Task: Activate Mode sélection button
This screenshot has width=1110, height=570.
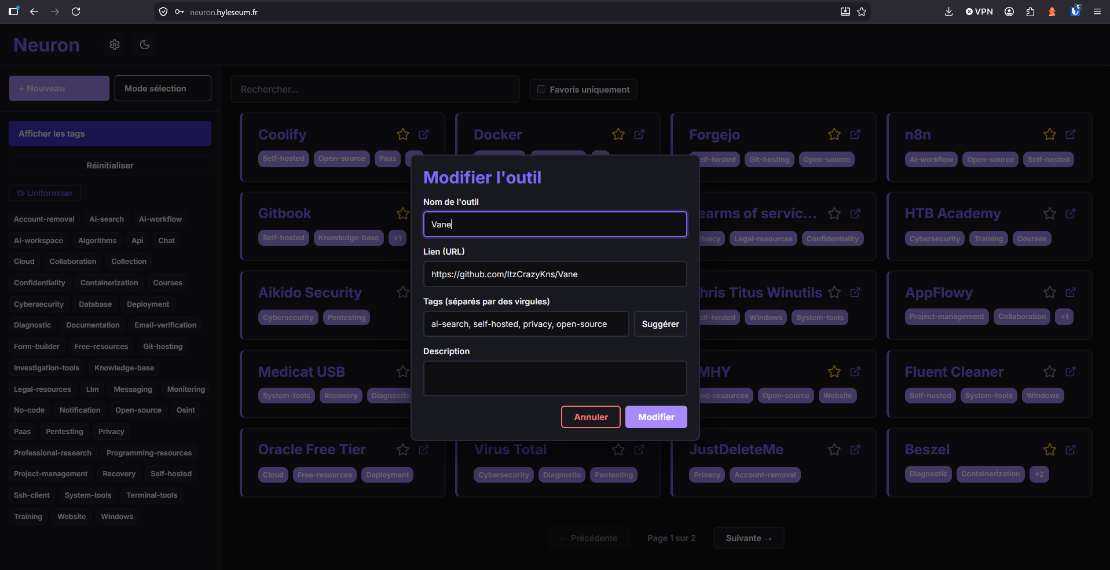Action: point(163,89)
